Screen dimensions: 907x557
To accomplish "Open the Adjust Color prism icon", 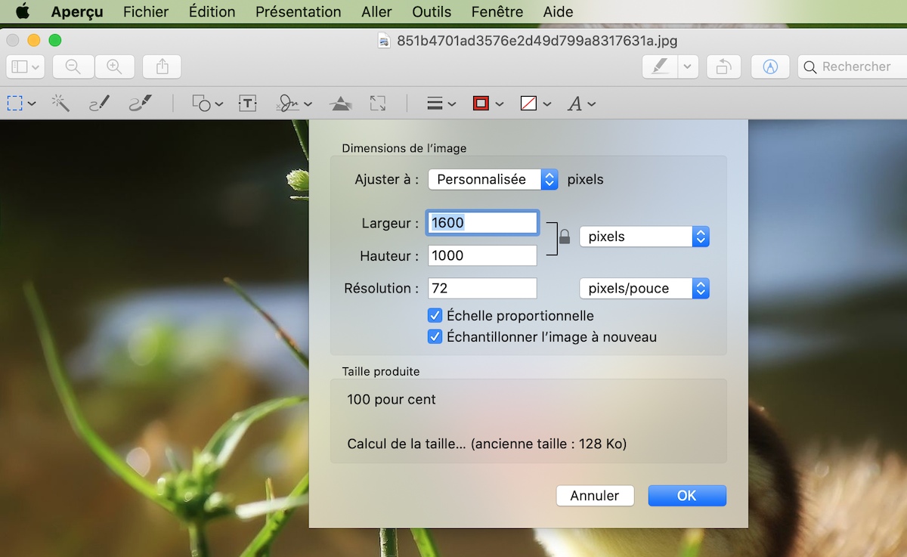I will [x=341, y=104].
